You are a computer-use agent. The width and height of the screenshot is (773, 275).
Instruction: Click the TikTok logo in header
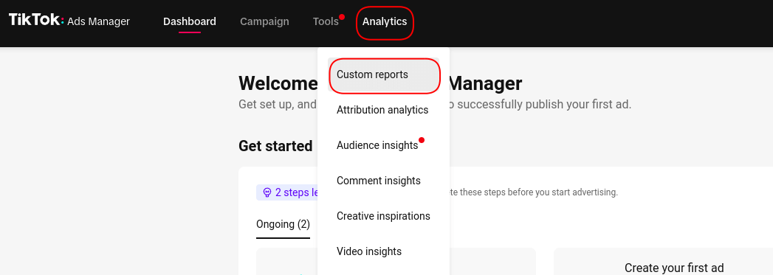tap(36, 20)
